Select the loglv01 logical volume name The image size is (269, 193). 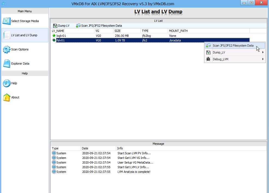pyautogui.click(x=61, y=36)
